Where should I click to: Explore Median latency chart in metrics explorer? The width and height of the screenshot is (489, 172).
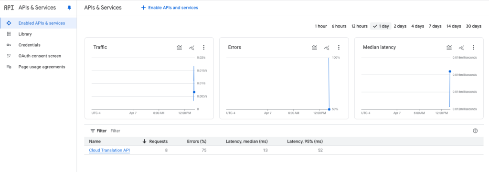[x=461, y=47]
